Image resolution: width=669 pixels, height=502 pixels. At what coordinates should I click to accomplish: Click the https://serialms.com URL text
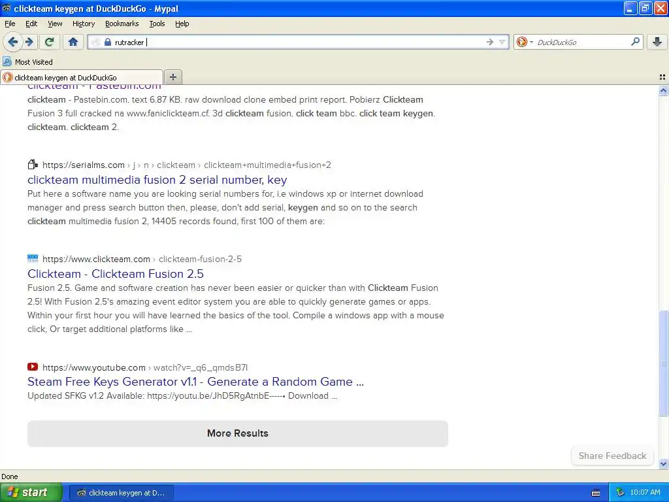(x=83, y=165)
